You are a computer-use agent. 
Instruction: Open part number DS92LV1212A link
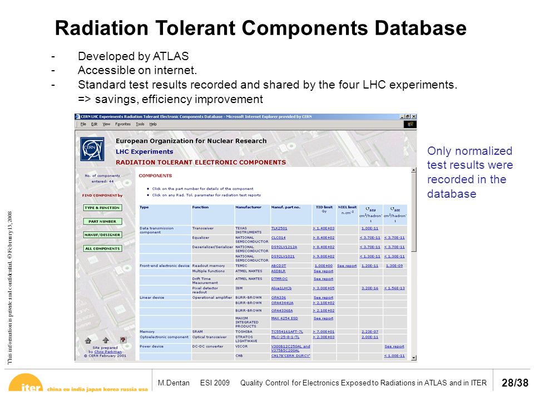pyautogui.click(x=284, y=247)
